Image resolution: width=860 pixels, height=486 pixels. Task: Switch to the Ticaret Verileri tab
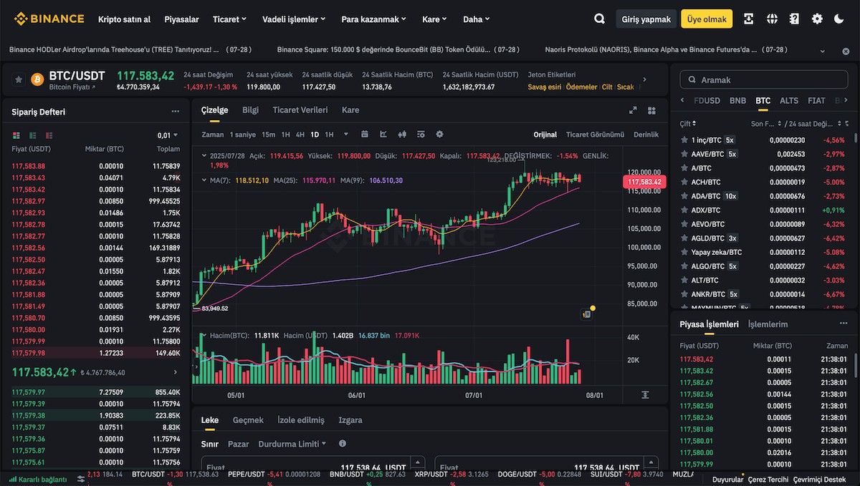[300, 110]
